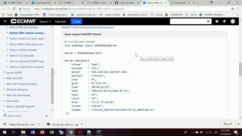Open the user profile avatar menu
The width and height of the screenshot is (242, 136).
coord(233,21)
